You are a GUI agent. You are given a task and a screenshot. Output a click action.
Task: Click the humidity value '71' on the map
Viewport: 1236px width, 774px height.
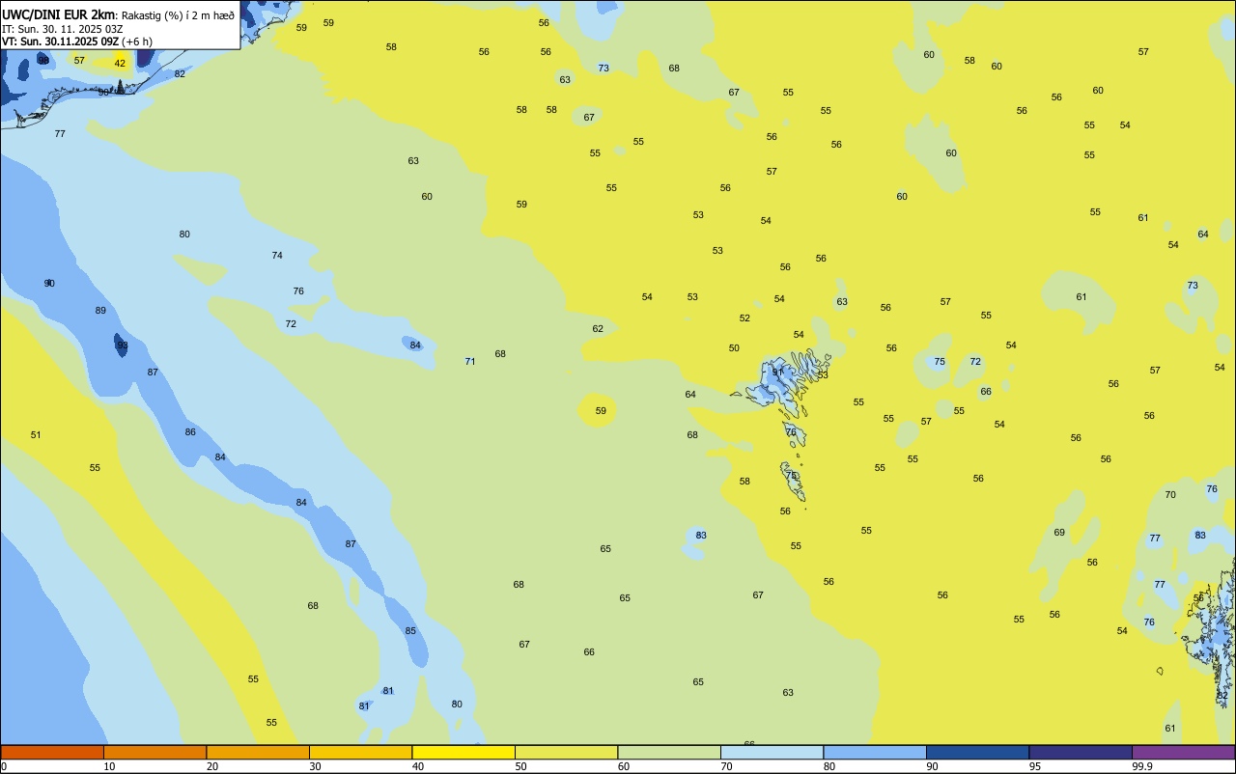click(x=470, y=362)
